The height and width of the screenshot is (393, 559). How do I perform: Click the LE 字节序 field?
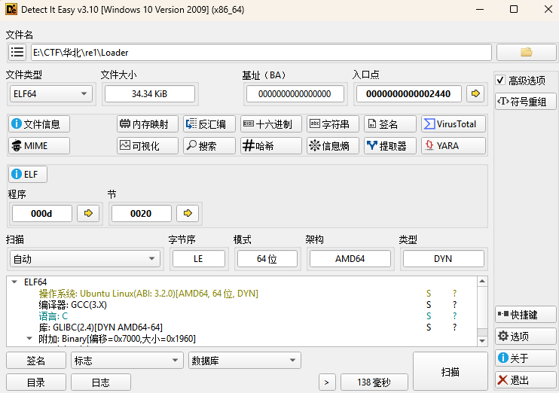coord(199,259)
